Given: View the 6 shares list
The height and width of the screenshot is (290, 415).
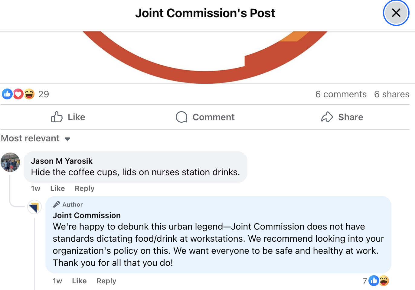Looking at the screenshot, I should point(391,94).
